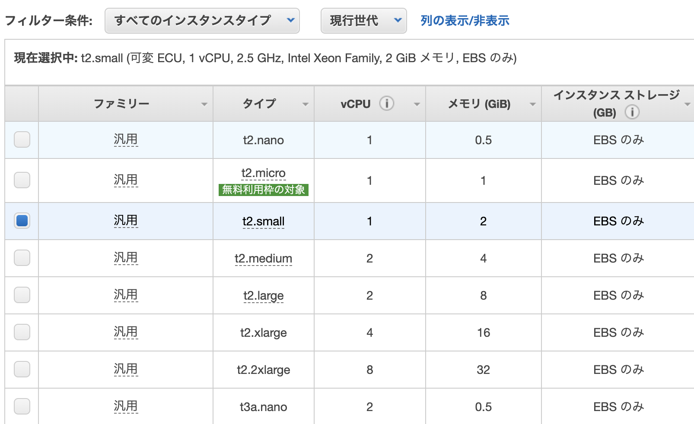Click the t2.2xlarge type cell
Screen dimensions: 694x424
[263, 370]
